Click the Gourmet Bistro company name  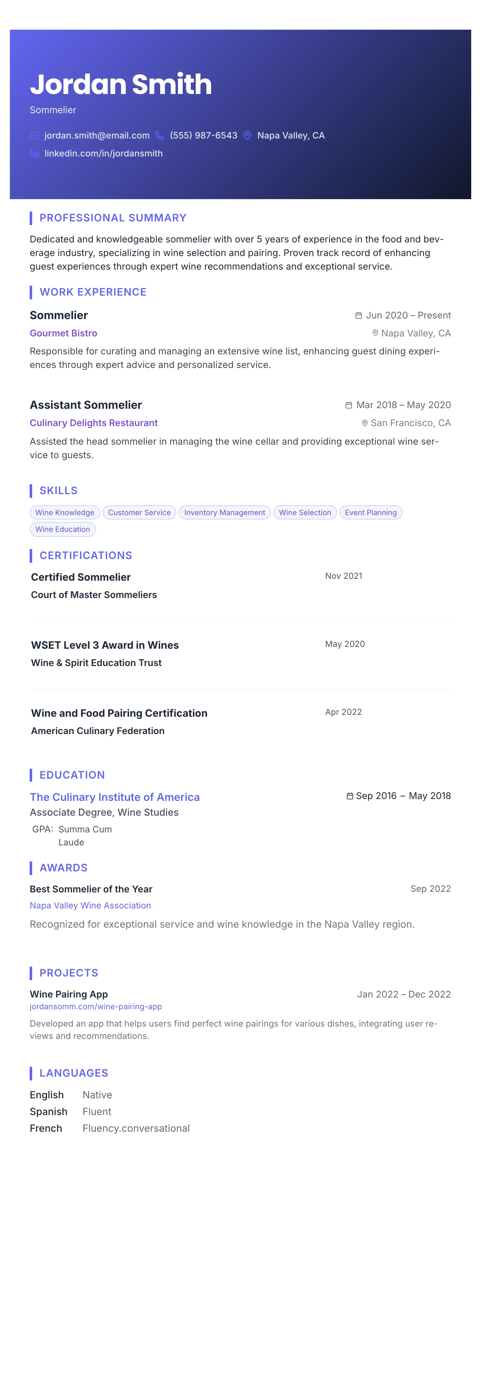click(64, 333)
